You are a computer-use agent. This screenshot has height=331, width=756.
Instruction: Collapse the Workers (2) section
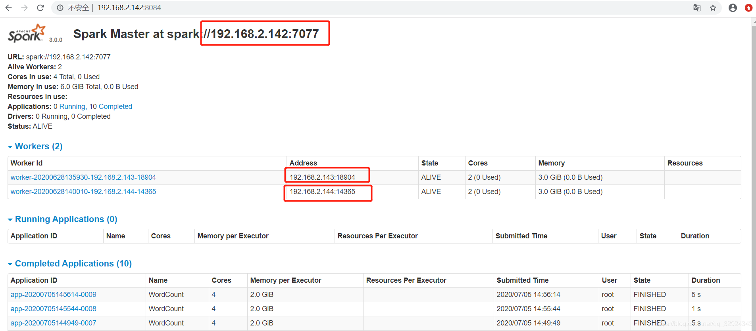coord(35,146)
